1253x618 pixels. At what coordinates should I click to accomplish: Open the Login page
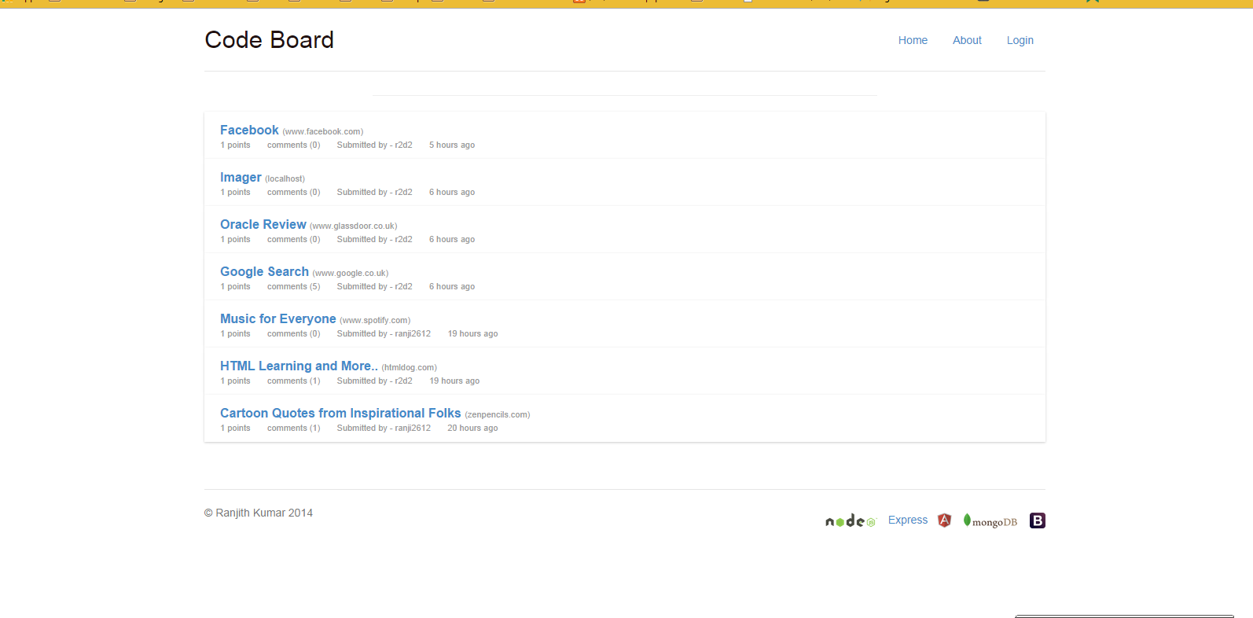[1020, 40]
